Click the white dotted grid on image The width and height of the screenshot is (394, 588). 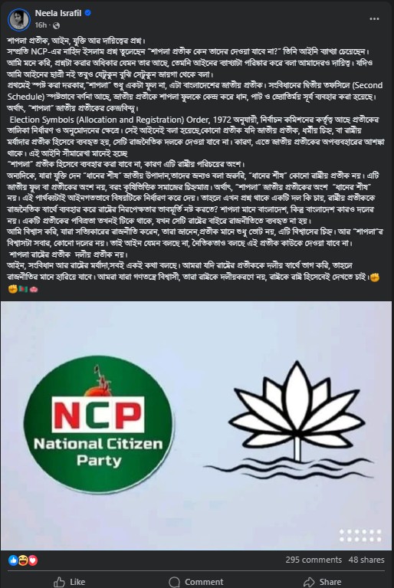coord(360,536)
